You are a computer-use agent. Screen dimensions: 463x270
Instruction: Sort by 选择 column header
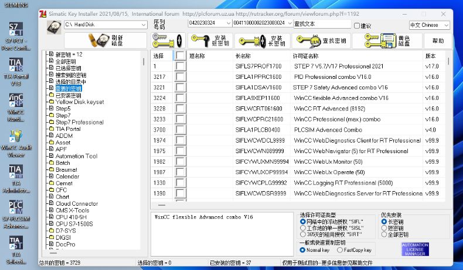162,56
